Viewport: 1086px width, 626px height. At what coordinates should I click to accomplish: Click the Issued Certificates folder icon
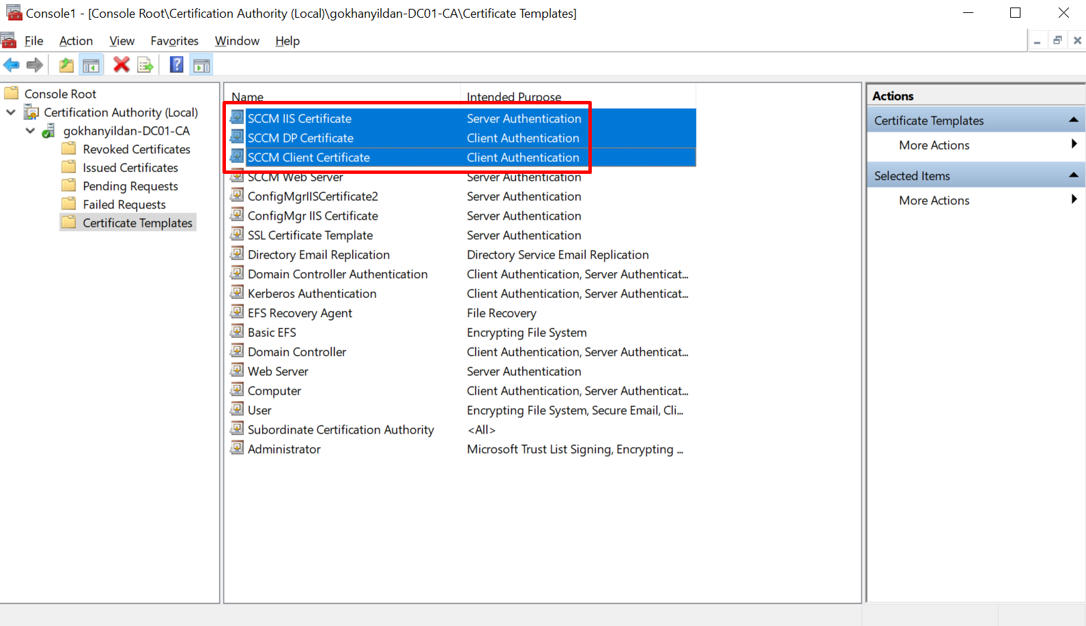click(x=69, y=166)
